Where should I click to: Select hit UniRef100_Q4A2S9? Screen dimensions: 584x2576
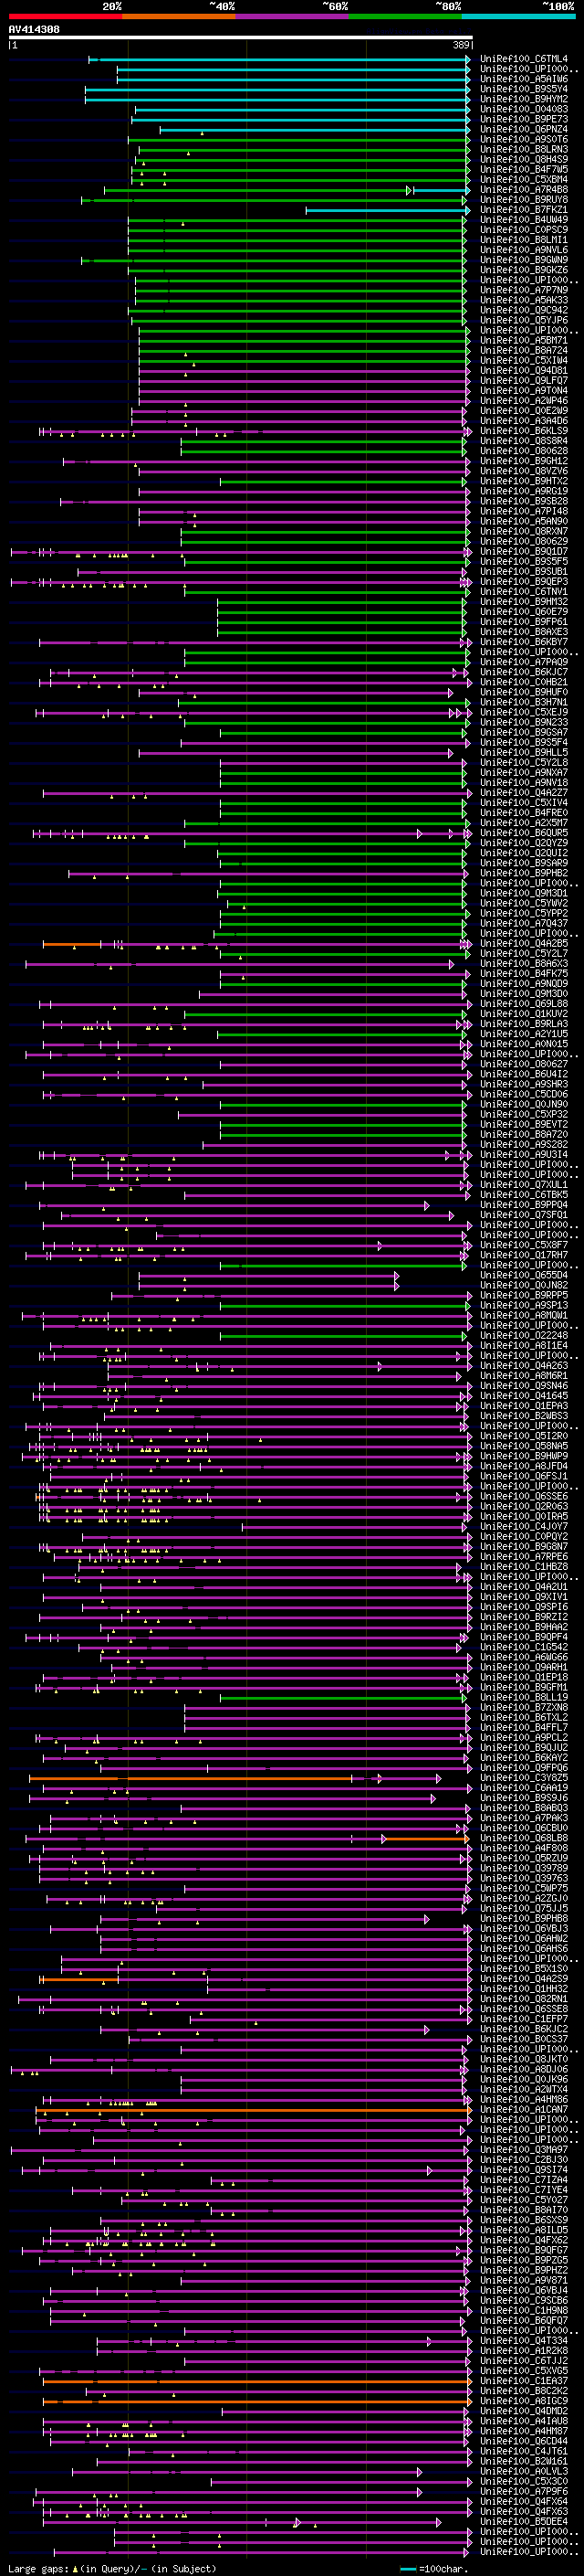[x=523, y=1978]
